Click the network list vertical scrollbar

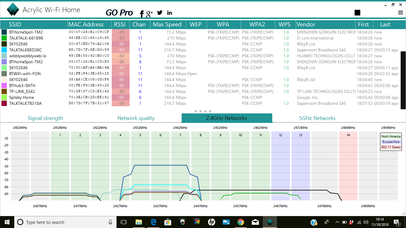pyautogui.click(x=403, y=80)
